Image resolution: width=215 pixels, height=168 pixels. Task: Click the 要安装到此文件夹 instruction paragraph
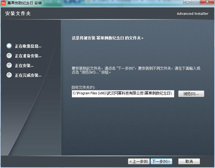tap(136, 70)
